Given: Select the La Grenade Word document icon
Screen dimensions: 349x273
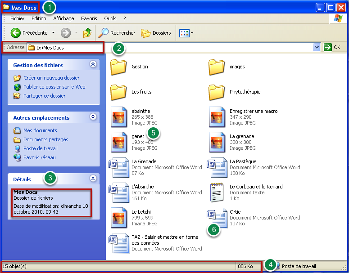Looking at the screenshot, I should tap(119, 167).
